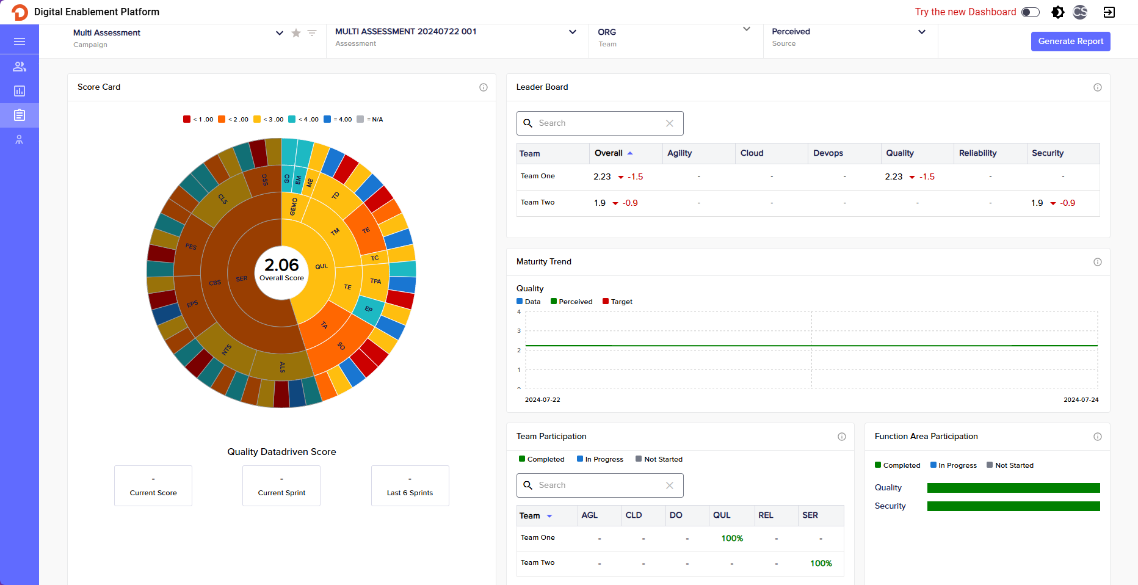Viewport: 1138px width, 585px height.
Task: Open the MULTI ASSESSMENT 20240722 001 dropdown
Action: point(573,31)
